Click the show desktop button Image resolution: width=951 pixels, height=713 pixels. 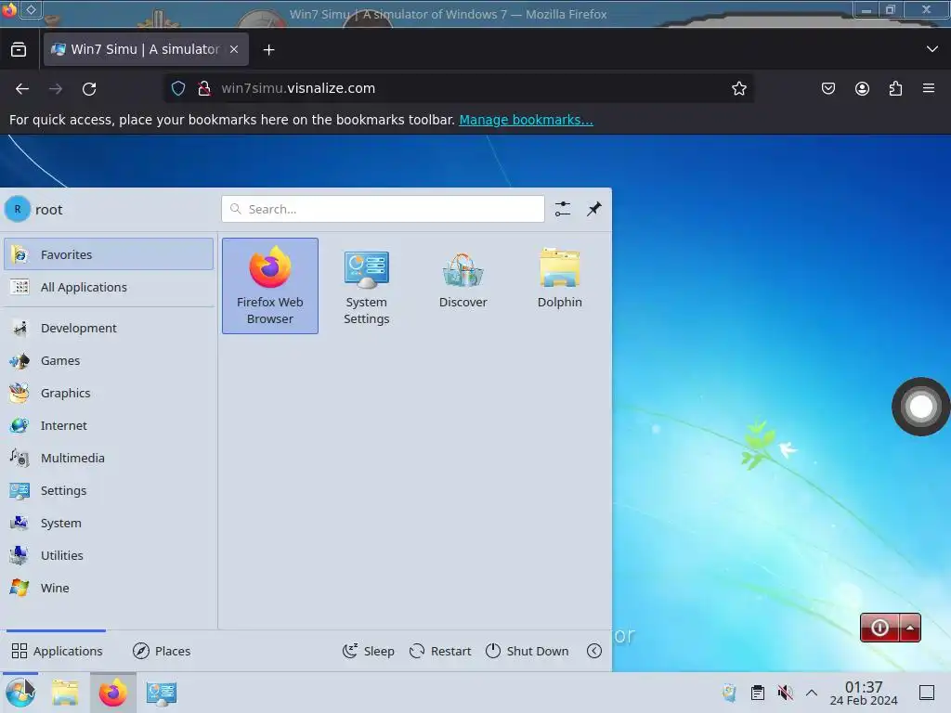(x=927, y=693)
